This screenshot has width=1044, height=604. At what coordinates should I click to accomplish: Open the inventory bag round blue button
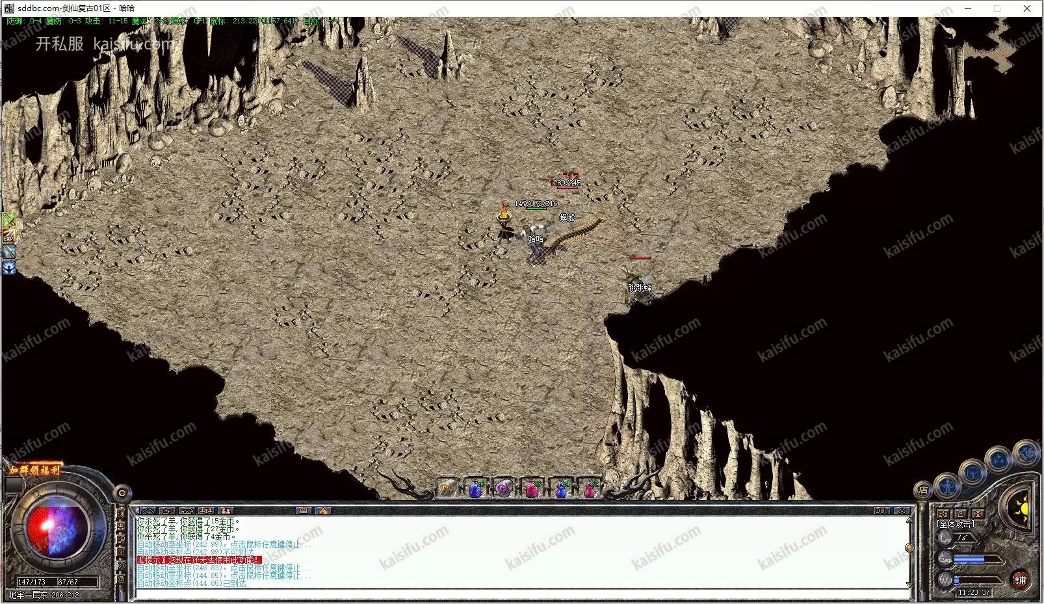(972, 473)
